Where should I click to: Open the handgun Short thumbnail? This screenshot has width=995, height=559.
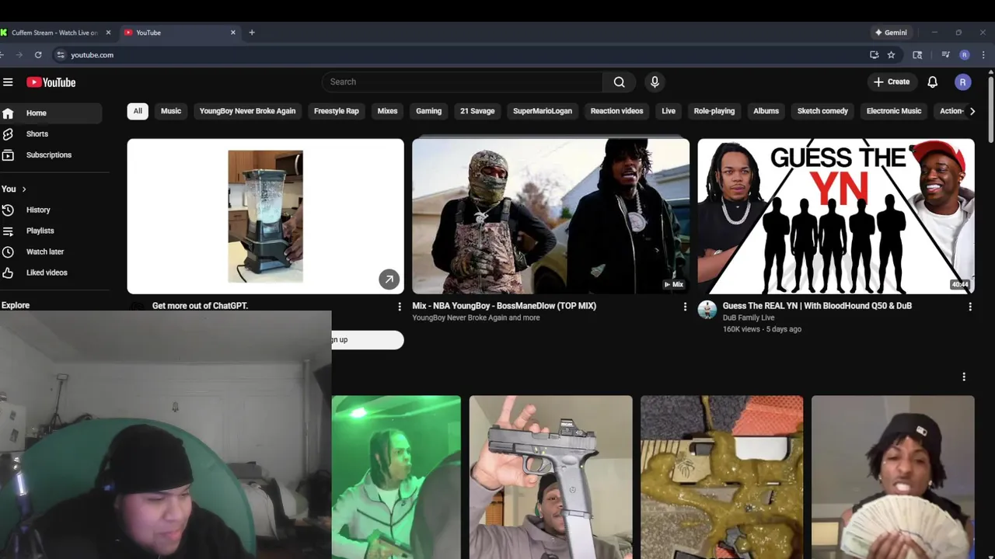tap(550, 477)
